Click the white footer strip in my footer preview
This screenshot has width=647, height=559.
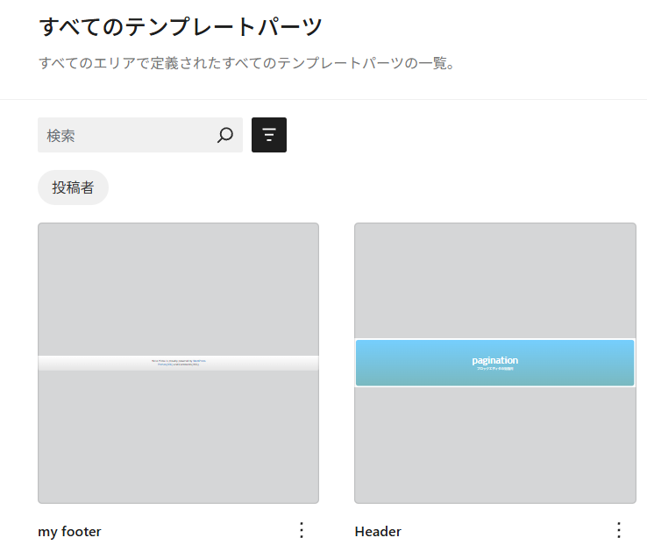coord(88,363)
